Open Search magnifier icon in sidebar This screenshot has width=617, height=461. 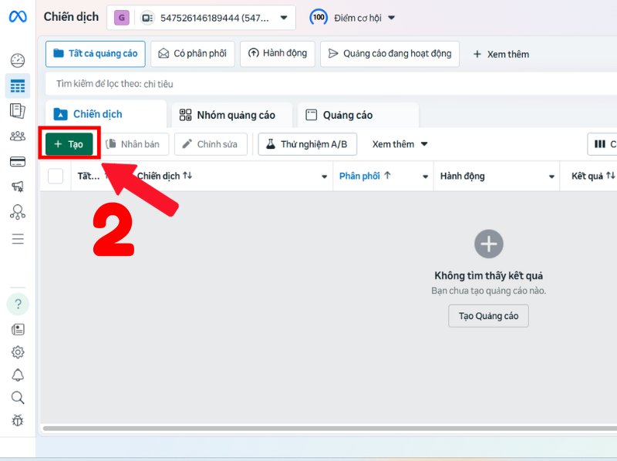coord(18,398)
